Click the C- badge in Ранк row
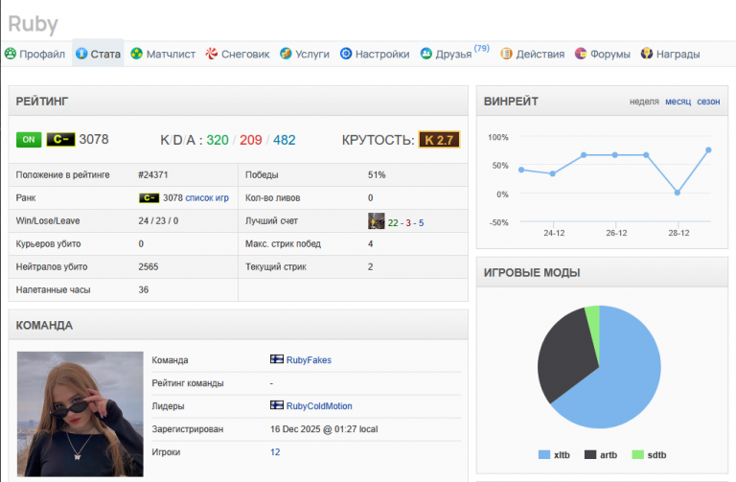The width and height of the screenshot is (736, 482). tap(149, 198)
